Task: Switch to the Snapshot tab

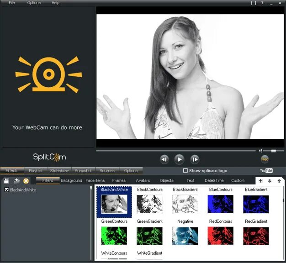Action: click(x=83, y=171)
